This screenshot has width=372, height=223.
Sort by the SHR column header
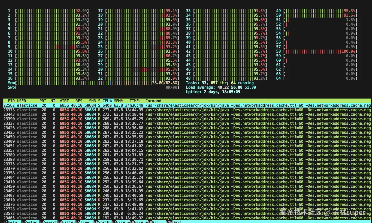pyautogui.click(x=92, y=101)
